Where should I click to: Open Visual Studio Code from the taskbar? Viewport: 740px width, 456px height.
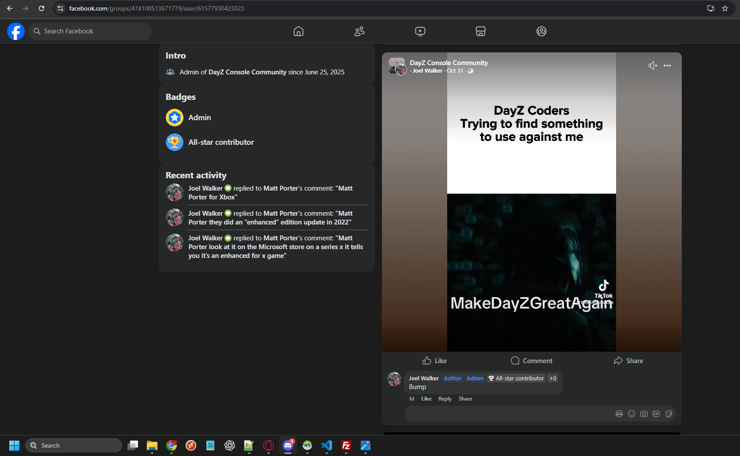point(327,445)
